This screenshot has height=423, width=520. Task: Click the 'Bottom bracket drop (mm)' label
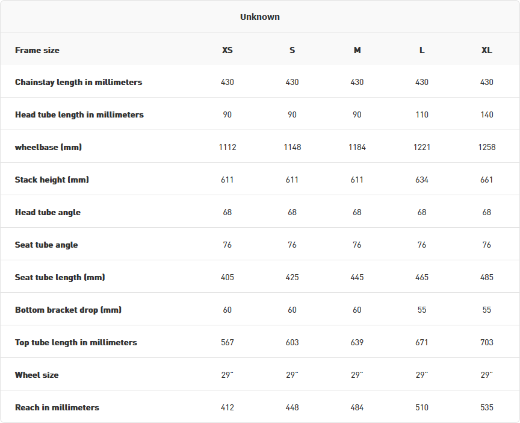point(68,310)
